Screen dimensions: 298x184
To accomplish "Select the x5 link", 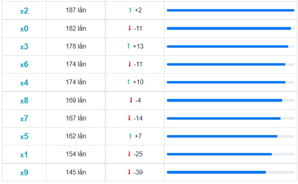I will (24, 136).
